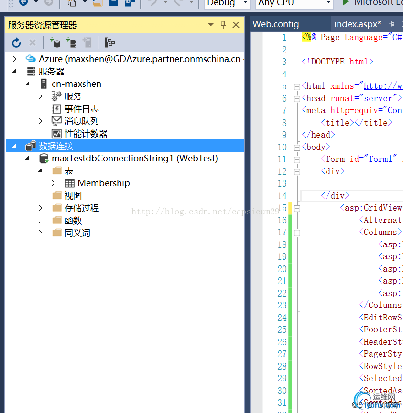Collapse the maxTestdbConnectionString1 connection node
This screenshot has width=403, height=413.
click(x=27, y=158)
